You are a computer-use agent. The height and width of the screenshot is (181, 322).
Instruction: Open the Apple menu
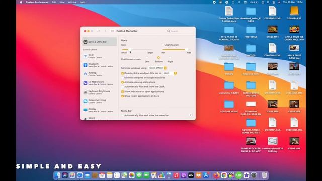(x=21, y=2)
